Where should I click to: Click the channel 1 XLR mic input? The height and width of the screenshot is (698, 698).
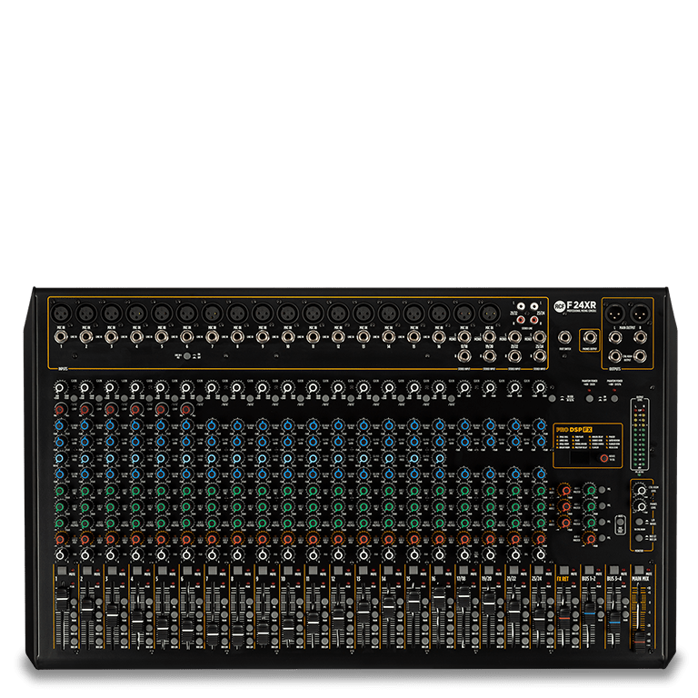tap(61, 313)
